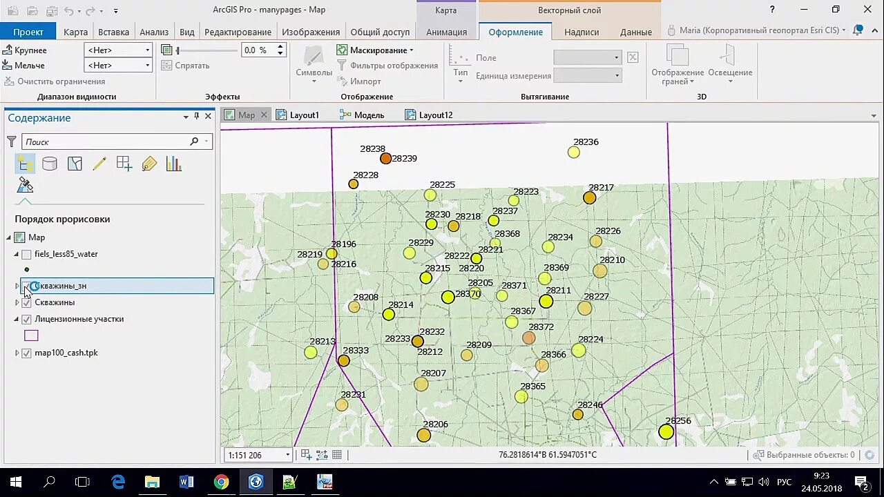This screenshot has height=497, width=884.
Task: Select List By Editing pencil icon
Action: coord(99,164)
